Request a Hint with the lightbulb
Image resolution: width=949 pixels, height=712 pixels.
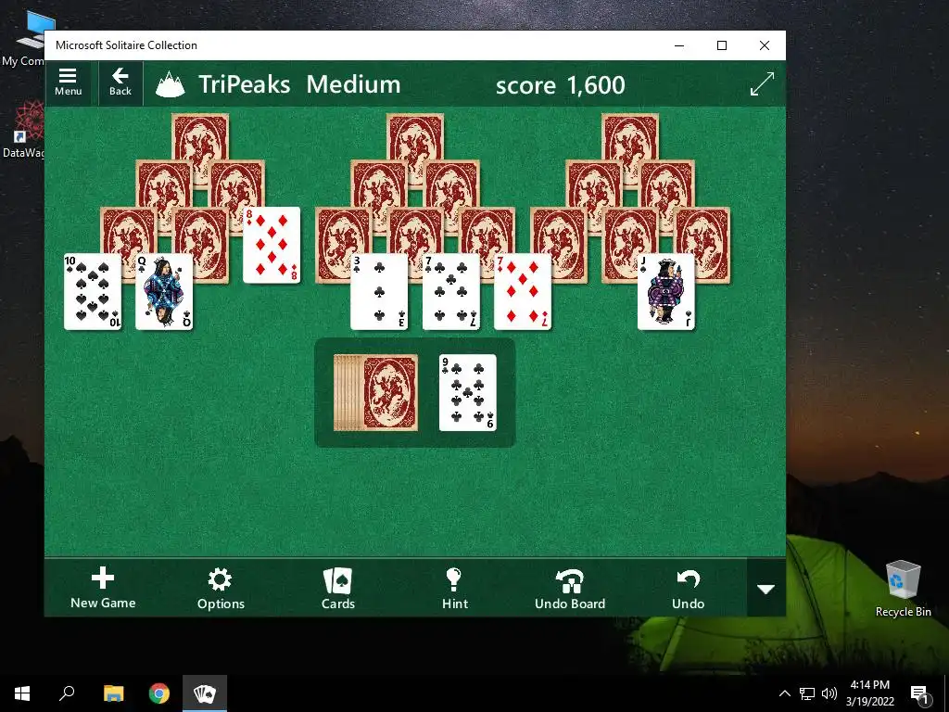click(454, 587)
